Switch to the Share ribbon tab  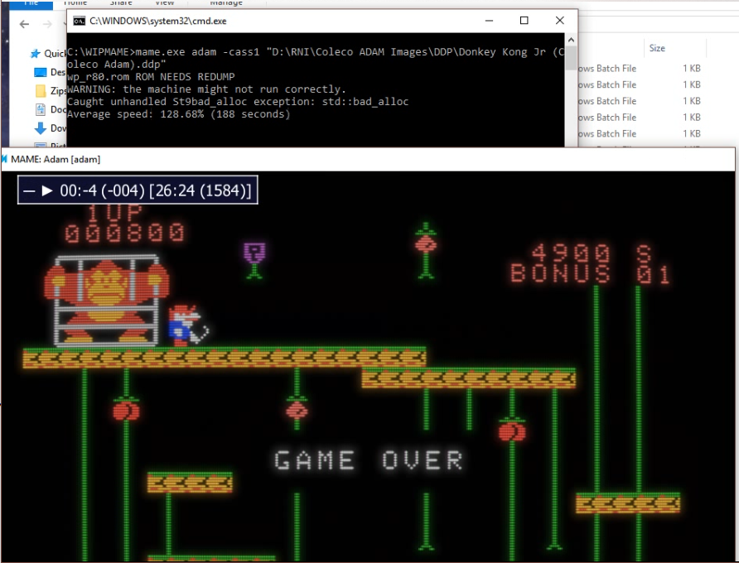[121, 3]
